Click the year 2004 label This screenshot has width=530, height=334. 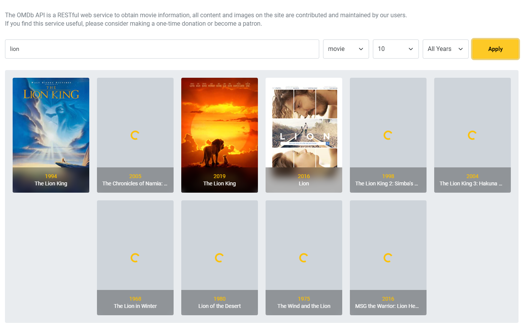pos(473,176)
